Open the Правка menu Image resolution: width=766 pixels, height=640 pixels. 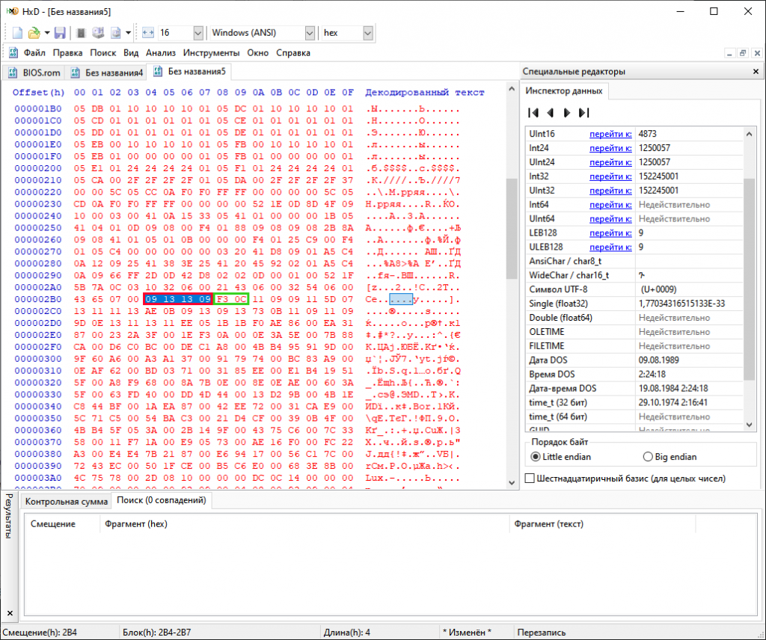point(67,53)
